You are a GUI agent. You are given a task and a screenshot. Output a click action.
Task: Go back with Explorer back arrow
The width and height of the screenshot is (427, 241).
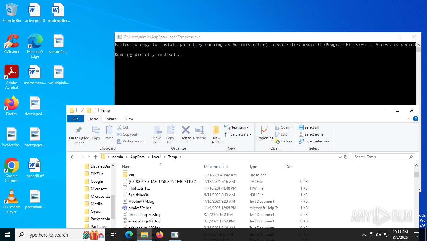pos(73,157)
